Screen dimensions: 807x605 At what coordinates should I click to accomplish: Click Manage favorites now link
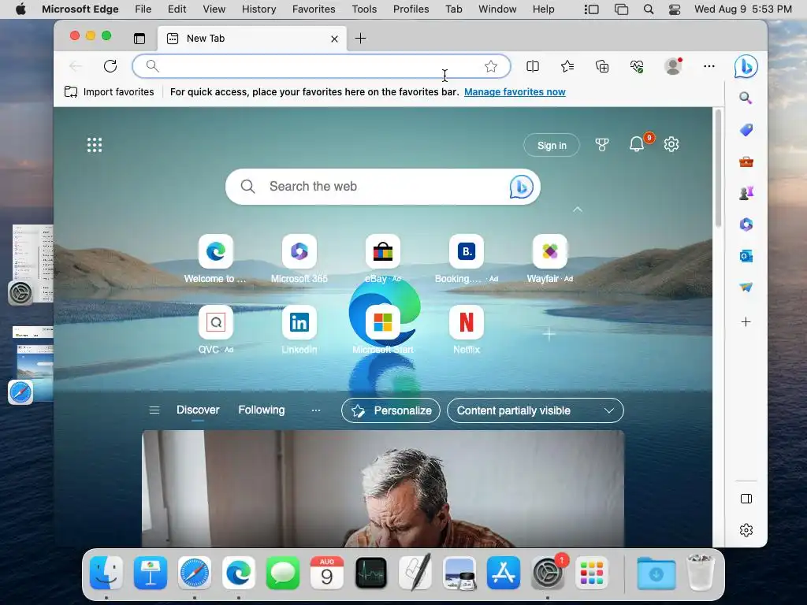[515, 92]
